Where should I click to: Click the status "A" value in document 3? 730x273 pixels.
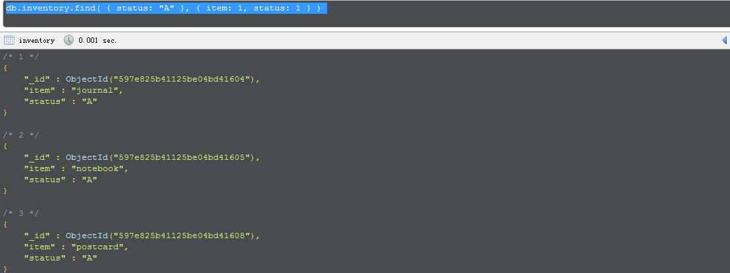coord(90,258)
